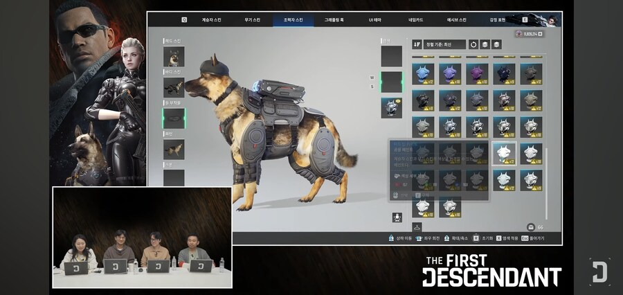Switch to the 계승자 스킨 tab

[x=210, y=20]
